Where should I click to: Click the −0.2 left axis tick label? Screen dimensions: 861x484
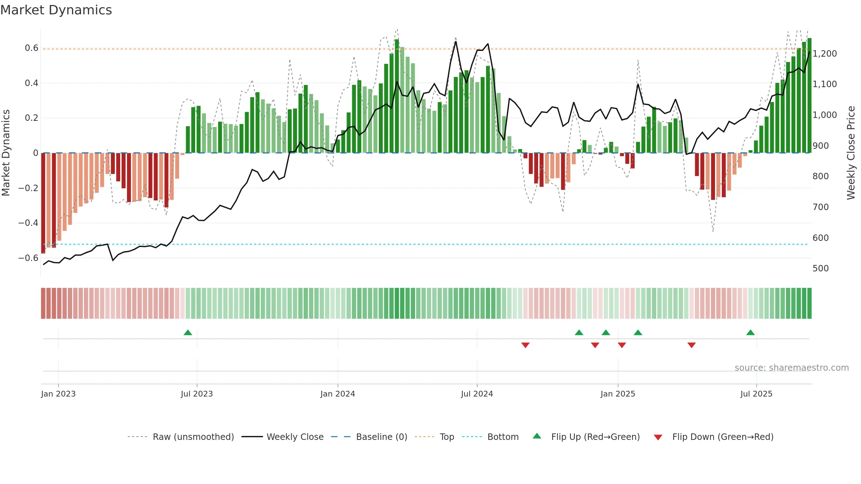pyautogui.click(x=28, y=188)
